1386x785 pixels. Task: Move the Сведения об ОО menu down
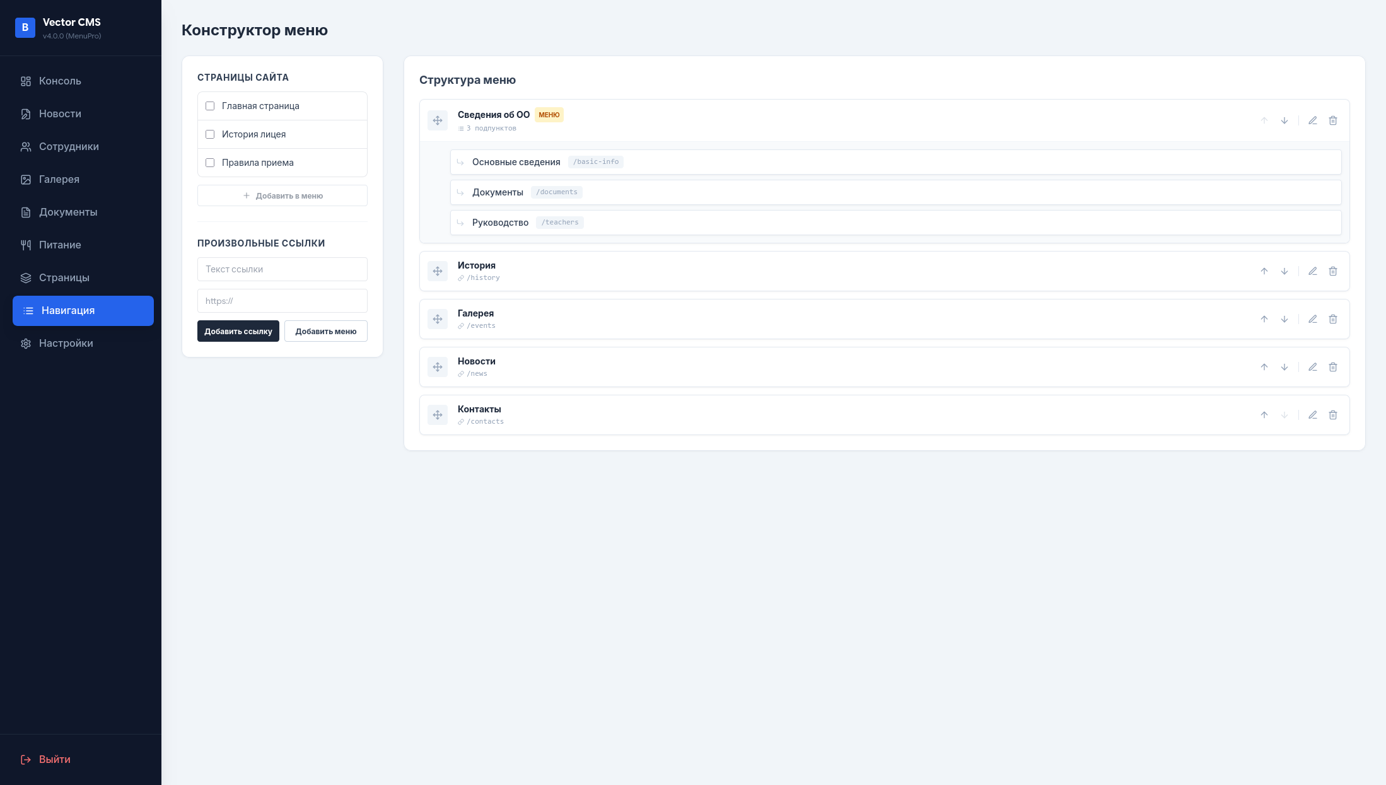click(x=1284, y=120)
